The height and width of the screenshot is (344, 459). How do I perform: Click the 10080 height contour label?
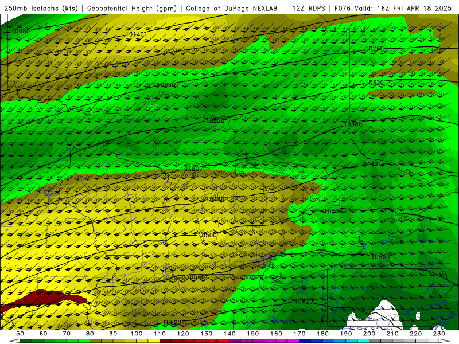pyautogui.click(x=21, y=31)
